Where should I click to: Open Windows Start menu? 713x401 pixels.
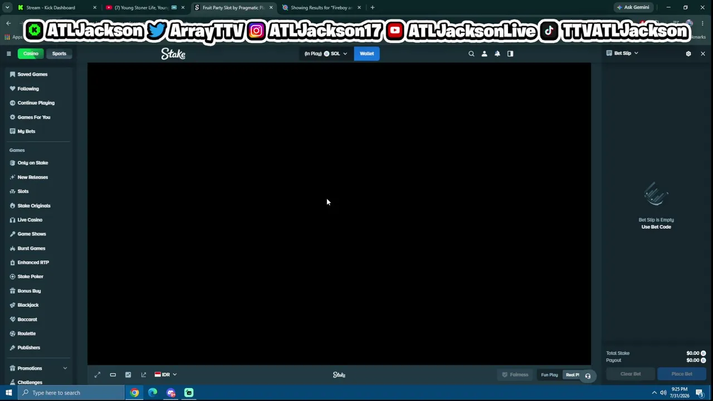pyautogui.click(x=8, y=393)
